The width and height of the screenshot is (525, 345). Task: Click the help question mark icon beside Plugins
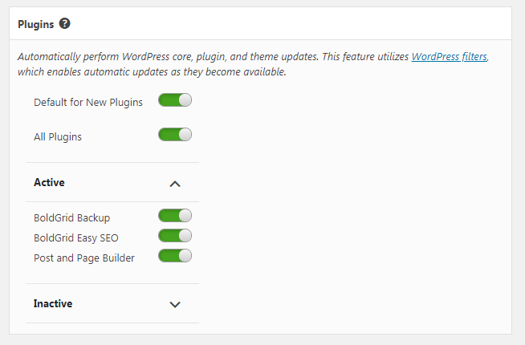tap(64, 24)
